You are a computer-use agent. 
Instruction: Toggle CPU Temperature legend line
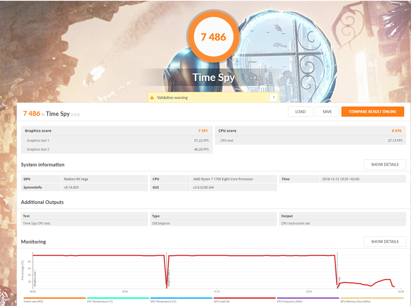(x=118, y=298)
